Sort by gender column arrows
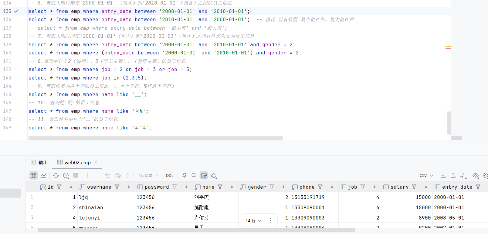This screenshot has height=234, width=488. (x=283, y=187)
